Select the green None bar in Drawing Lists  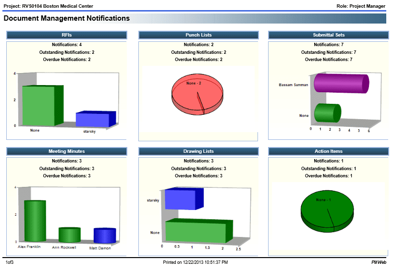199,231
